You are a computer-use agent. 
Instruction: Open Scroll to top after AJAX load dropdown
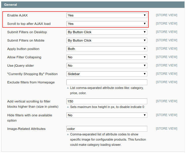click(x=107, y=24)
